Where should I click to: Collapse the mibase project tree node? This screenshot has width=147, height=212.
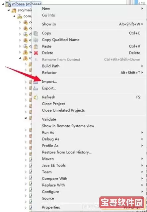[x=3, y=4]
